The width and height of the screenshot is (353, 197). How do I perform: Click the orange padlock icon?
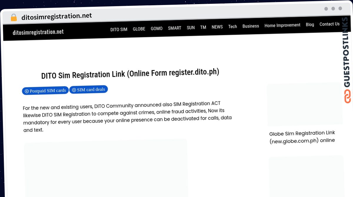[x=14, y=18]
